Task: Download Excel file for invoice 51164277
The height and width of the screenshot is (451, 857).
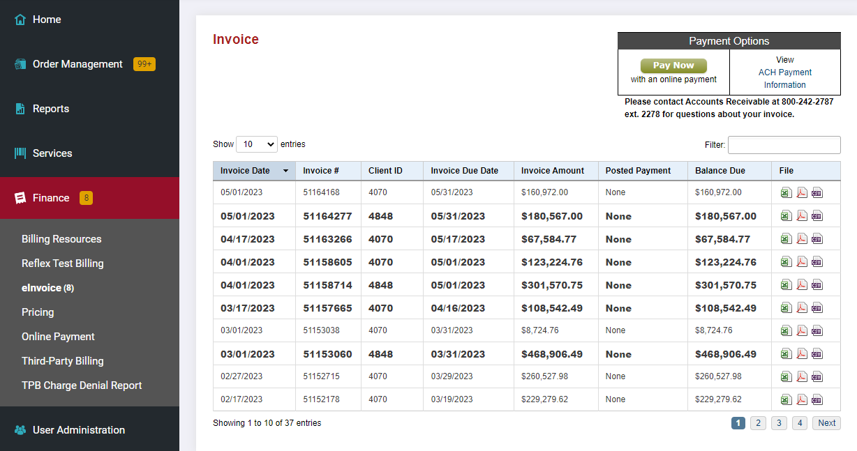Action: coord(787,216)
